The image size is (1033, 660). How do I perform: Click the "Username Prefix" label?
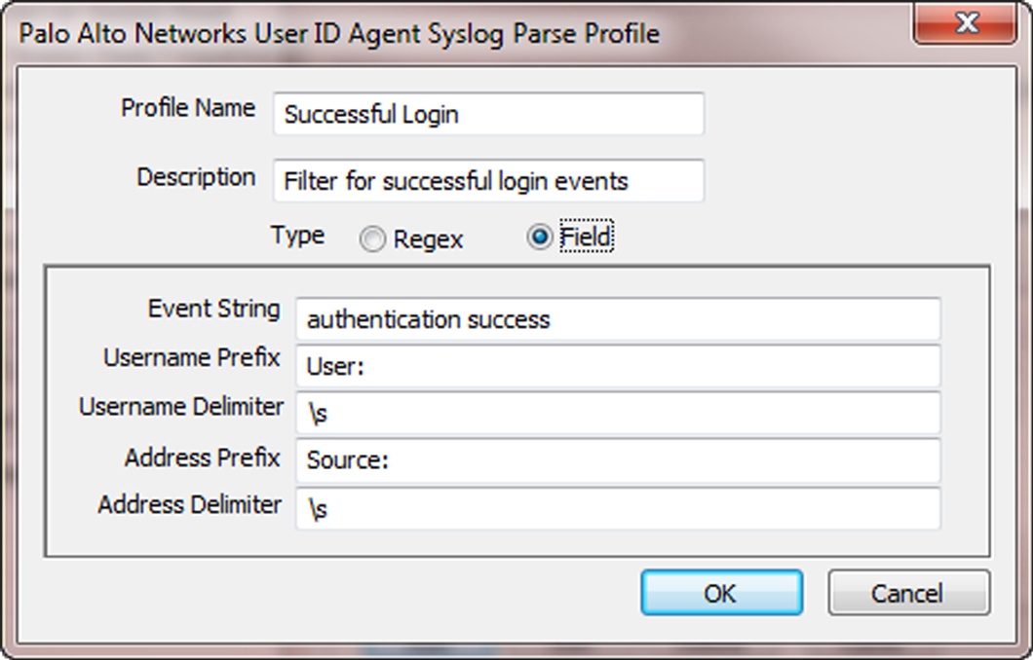coord(192,357)
